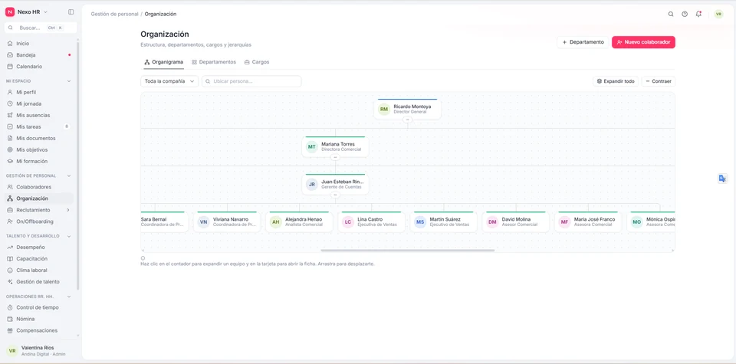The width and height of the screenshot is (736, 364).
Task: Collapse the TALENTO Y DESARROLLO section
Action: pos(69,236)
